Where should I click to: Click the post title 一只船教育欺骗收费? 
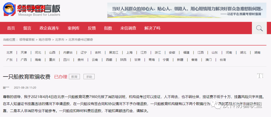27,77
